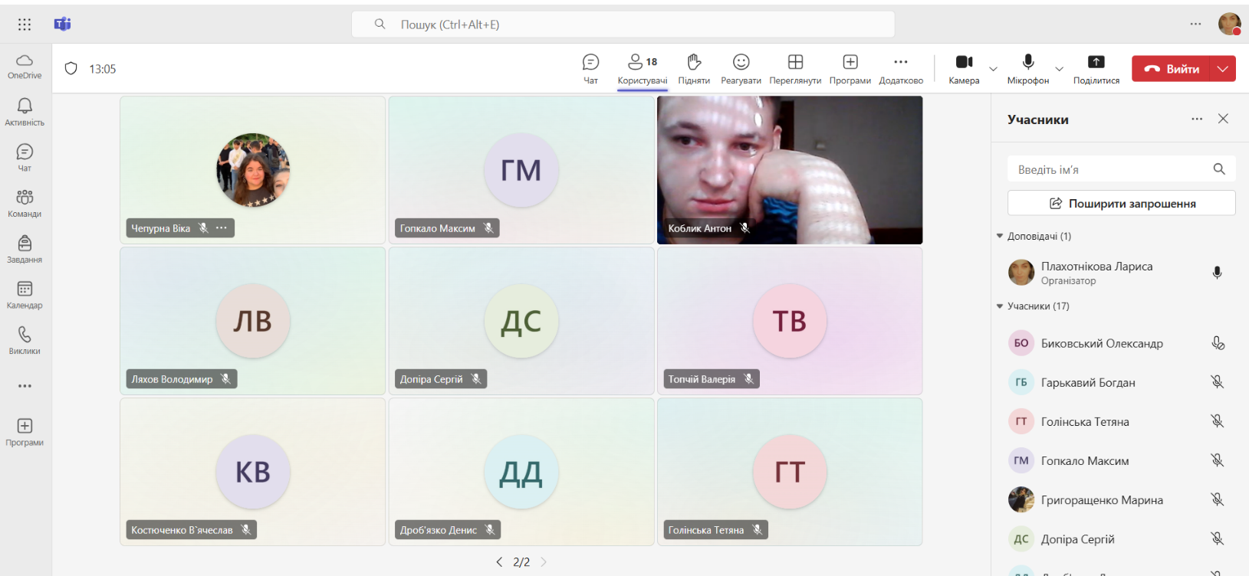The height and width of the screenshot is (576, 1249).
Task: Open Календар in left sidebar
Action: click(25, 294)
